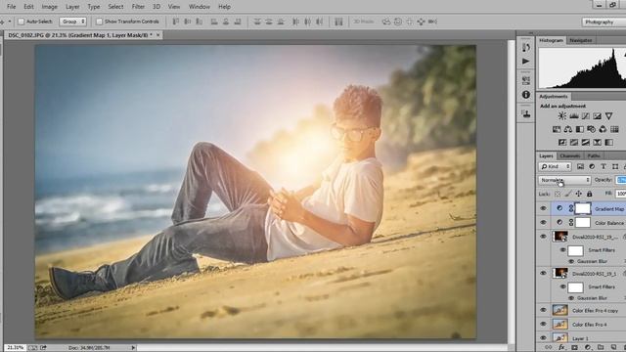Click the link layers chain icon

click(549, 348)
